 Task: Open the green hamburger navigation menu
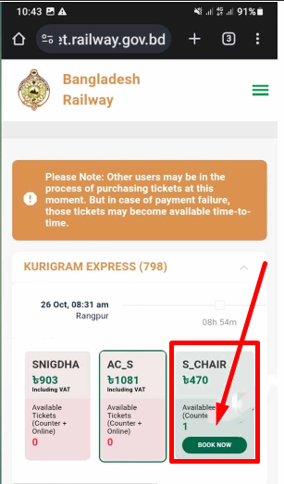(260, 90)
